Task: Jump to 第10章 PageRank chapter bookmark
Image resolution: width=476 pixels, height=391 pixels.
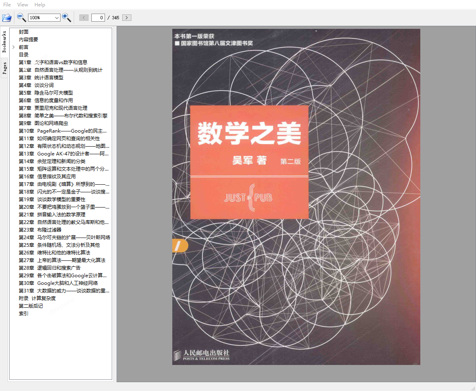Action: (x=62, y=131)
